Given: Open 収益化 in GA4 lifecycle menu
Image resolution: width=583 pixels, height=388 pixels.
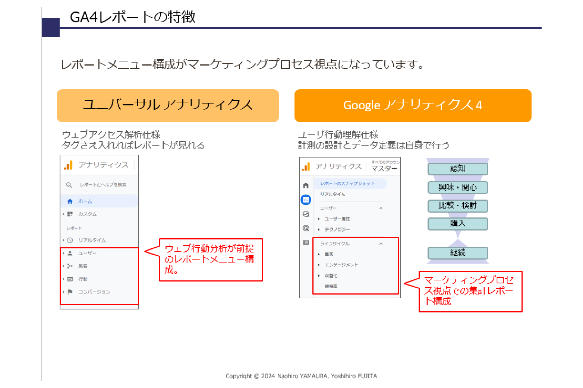Looking at the screenshot, I should click(331, 276).
